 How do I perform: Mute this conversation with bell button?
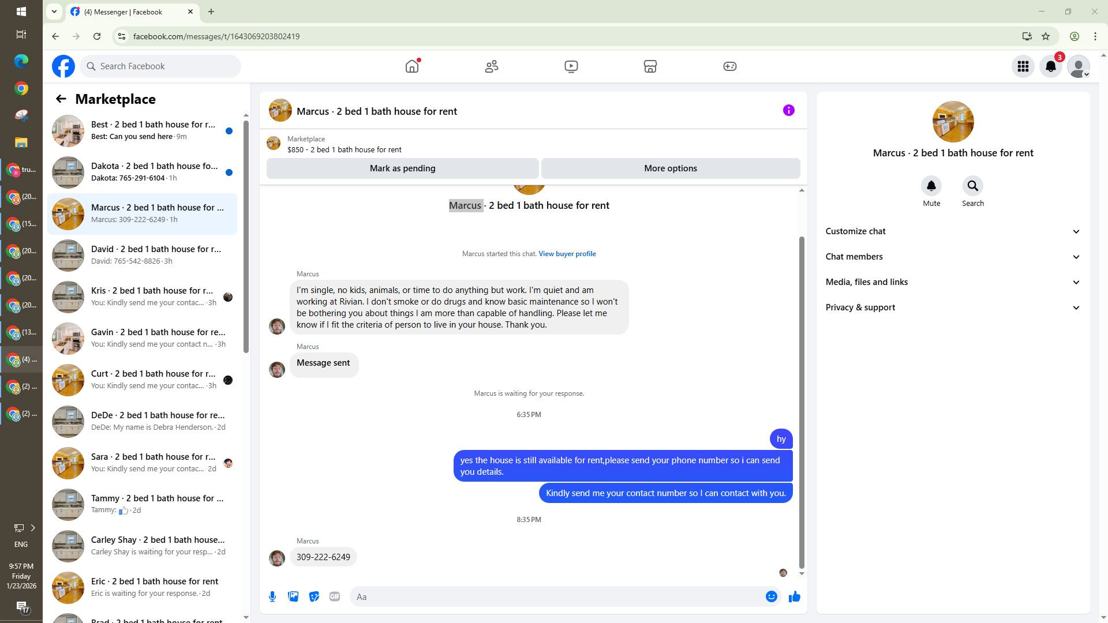click(x=931, y=186)
